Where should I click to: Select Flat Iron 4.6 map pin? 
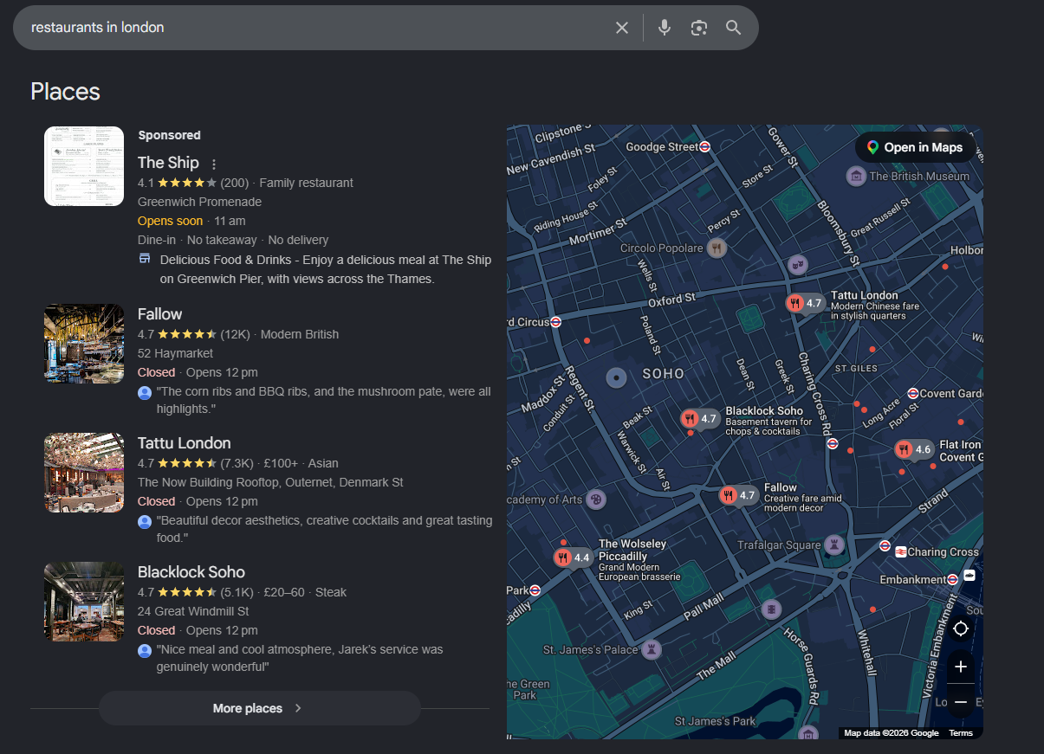(x=914, y=449)
